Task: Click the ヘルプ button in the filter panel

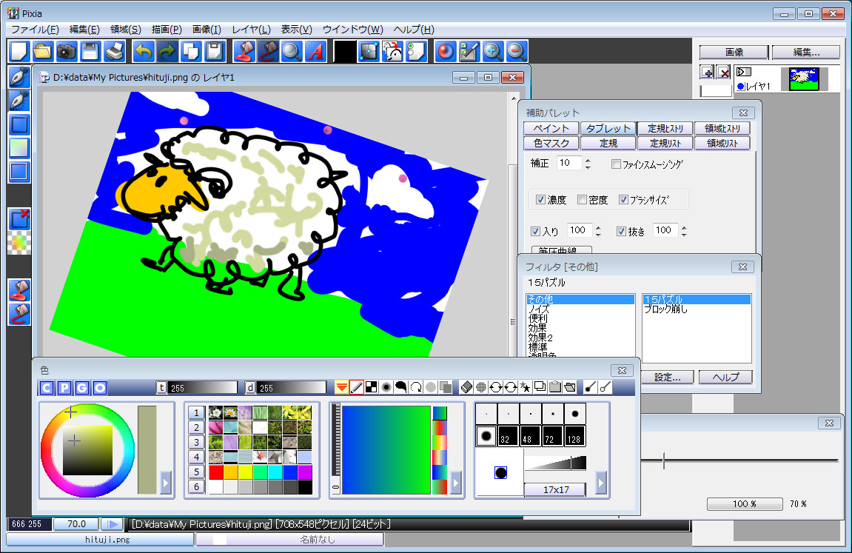Action: (725, 377)
